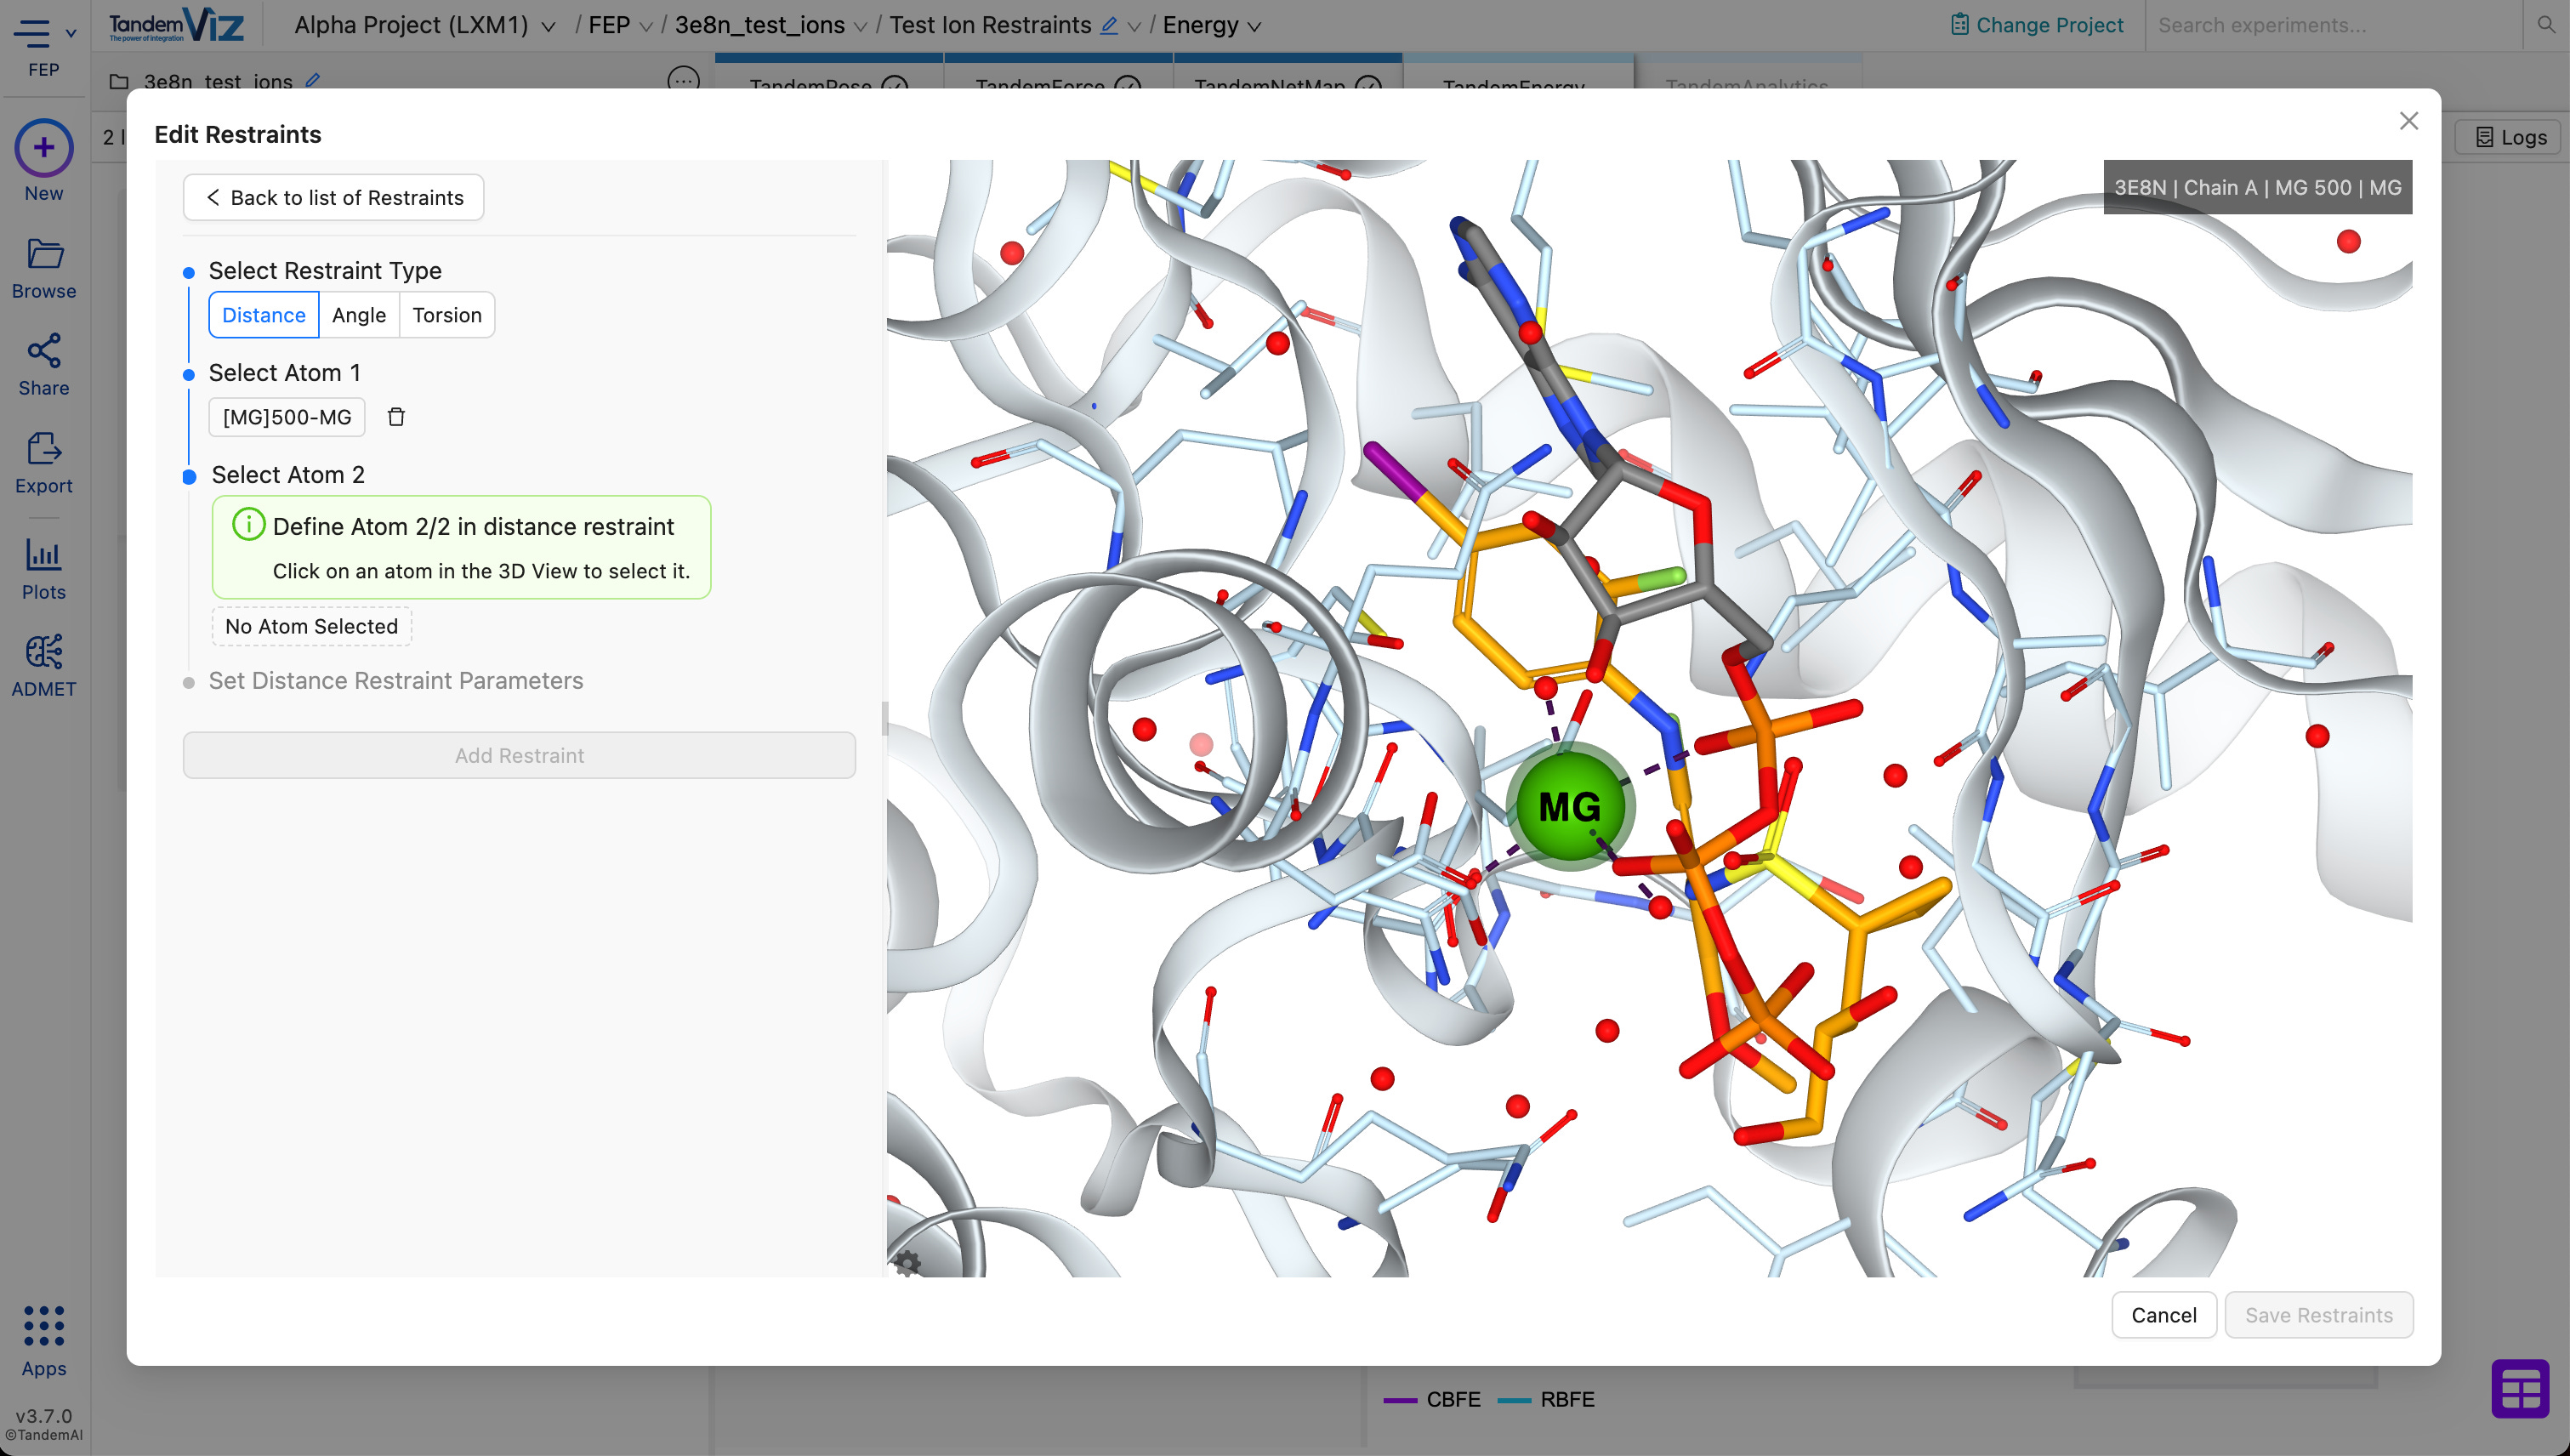Image resolution: width=2570 pixels, height=1456 pixels.
Task: Select the Torsion restraint type
Action: point(446,315)
